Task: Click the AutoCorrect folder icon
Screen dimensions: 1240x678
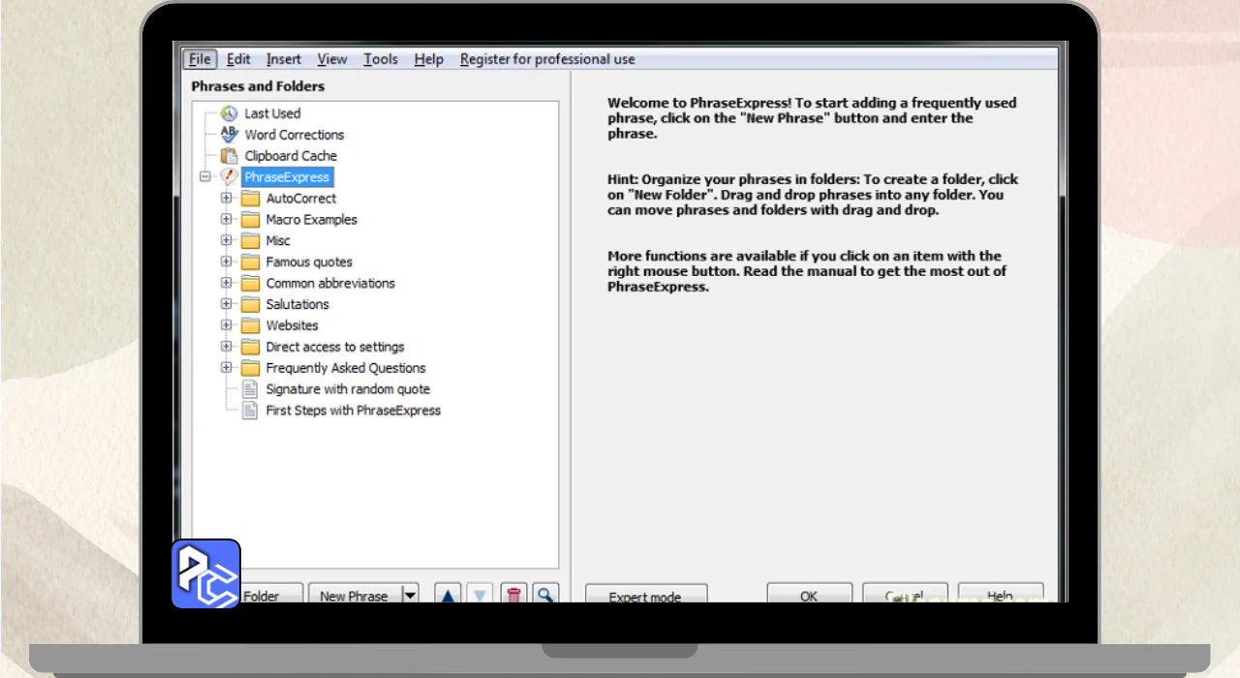Action: (x=251, y=199)
